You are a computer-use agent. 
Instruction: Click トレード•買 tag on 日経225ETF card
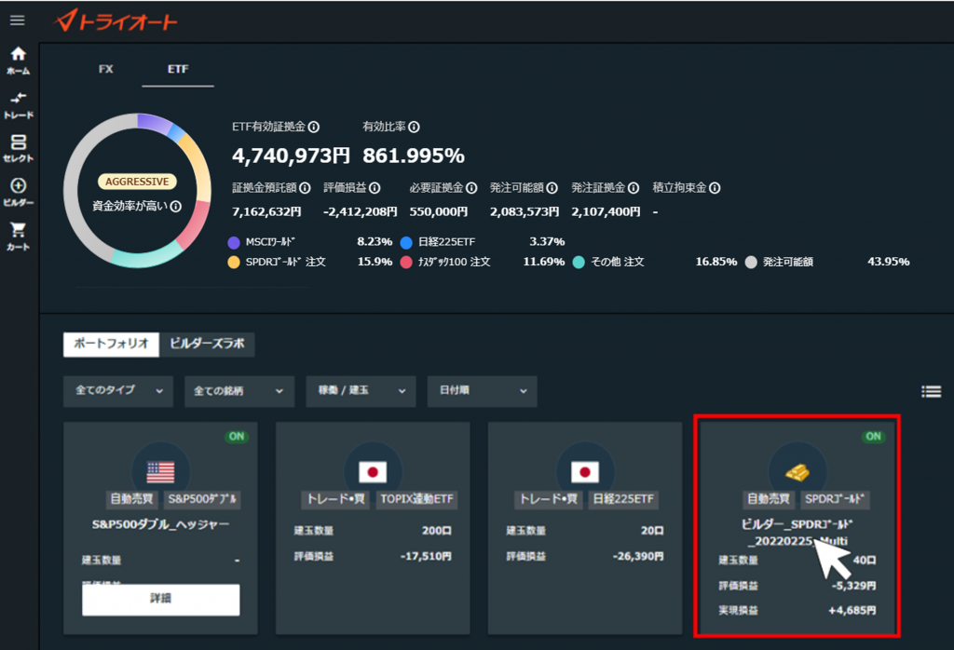(x=548, y=500)
